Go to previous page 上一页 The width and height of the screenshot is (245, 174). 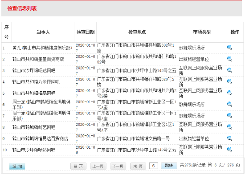(x=98, y=166)
